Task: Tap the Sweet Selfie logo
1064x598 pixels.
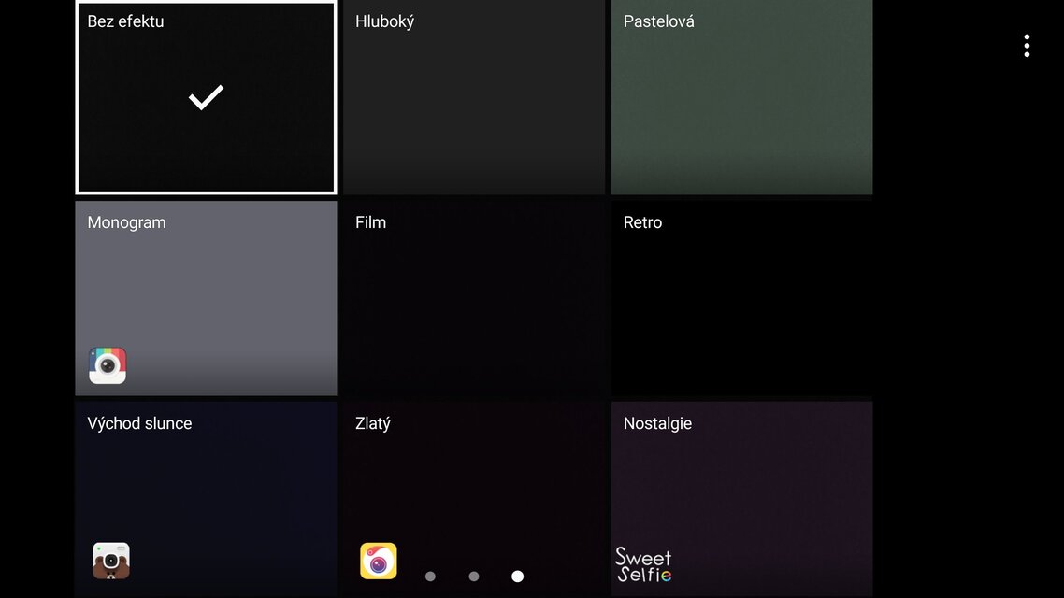Action: pos(643,564)
